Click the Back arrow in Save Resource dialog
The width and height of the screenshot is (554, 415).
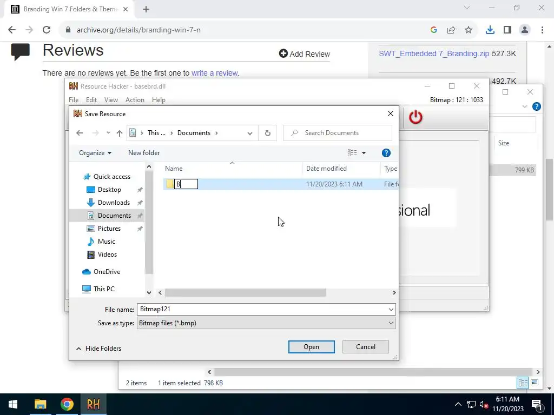(x=80, y=133)
